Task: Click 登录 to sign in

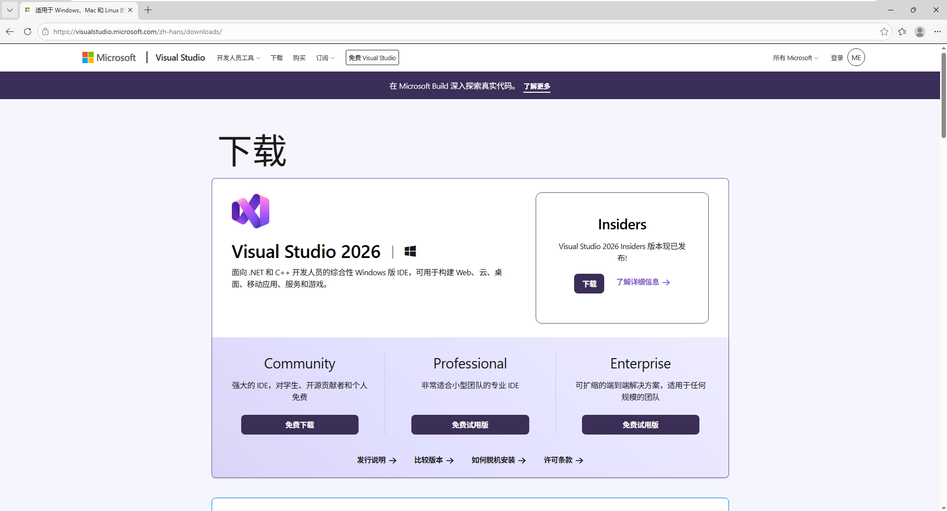Action: coord(837,58)
